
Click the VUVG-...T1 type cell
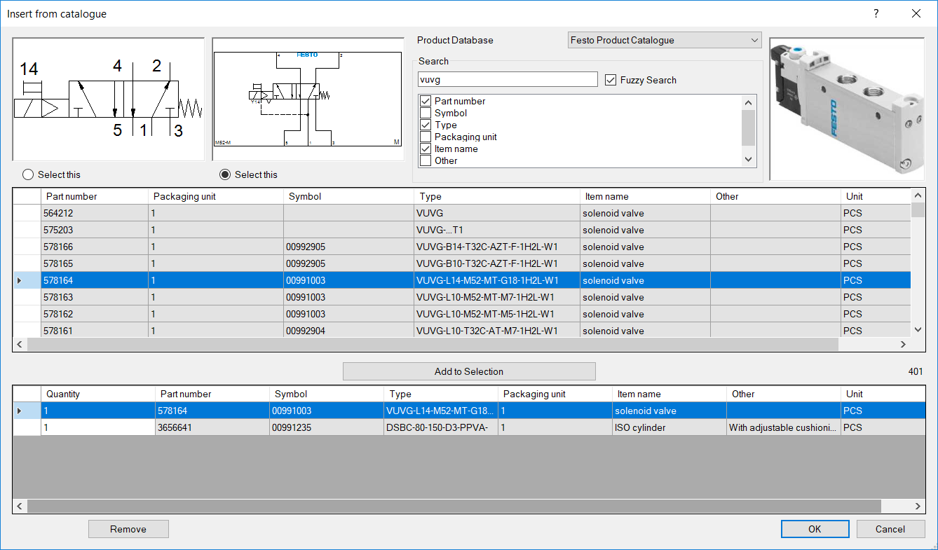click(497, 230)
